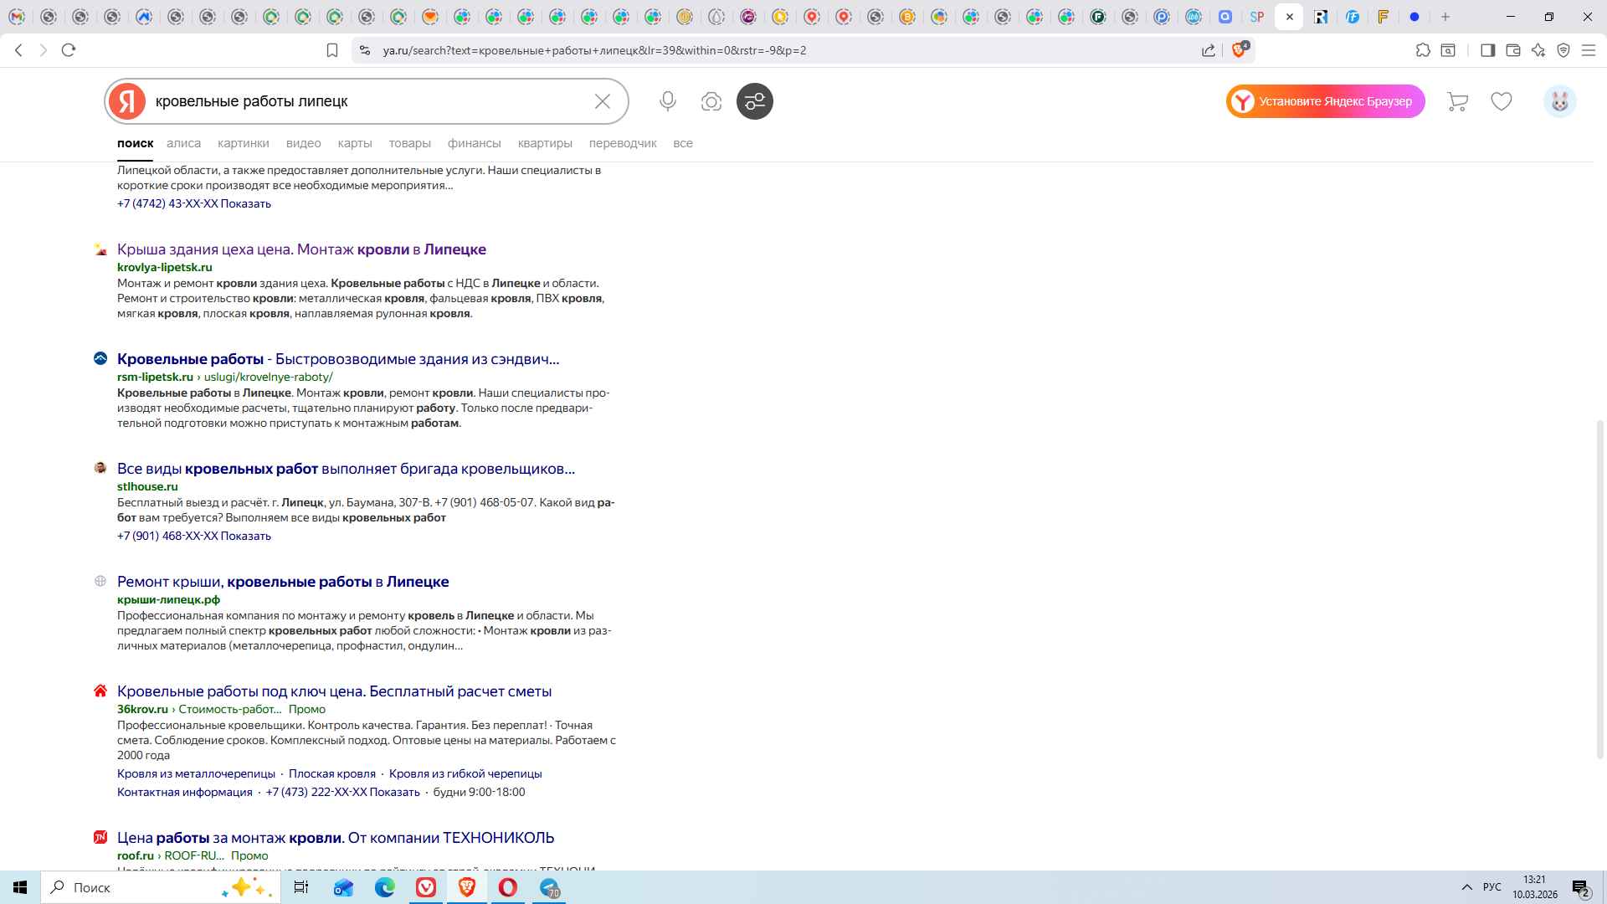Click the page reload button
This screenshot has height=904, width=1607.
pos(69,50)
